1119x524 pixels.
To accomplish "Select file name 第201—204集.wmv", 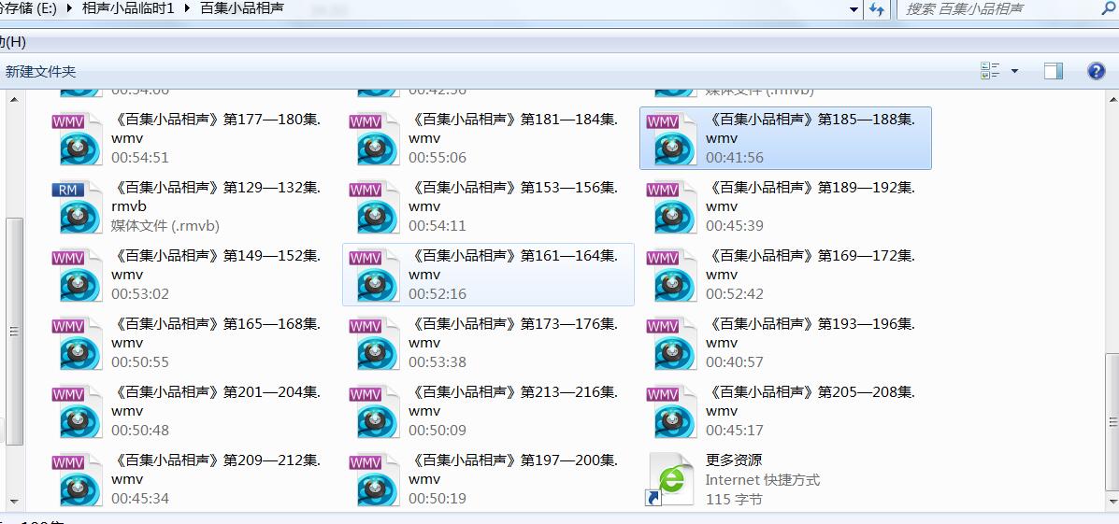I will coord(216,402).
